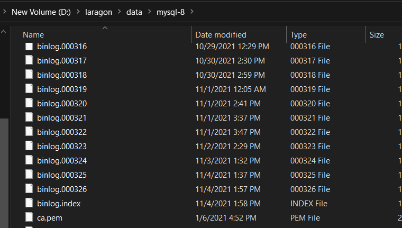Select file name binlog.000322
The height and width of the screenshot is (228, 402).
62,132
